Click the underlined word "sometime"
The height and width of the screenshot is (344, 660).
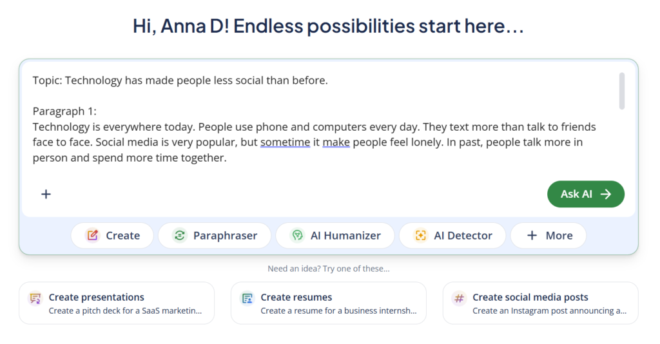285,142
